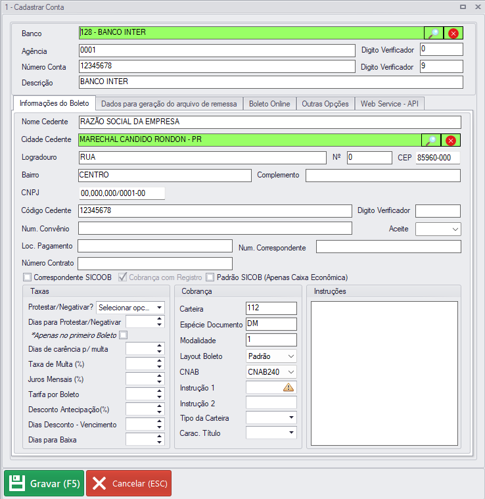The image size is (485, 499).
Task: Click Número Conta Digito Verificador field
Action: [x=442, y=66]
